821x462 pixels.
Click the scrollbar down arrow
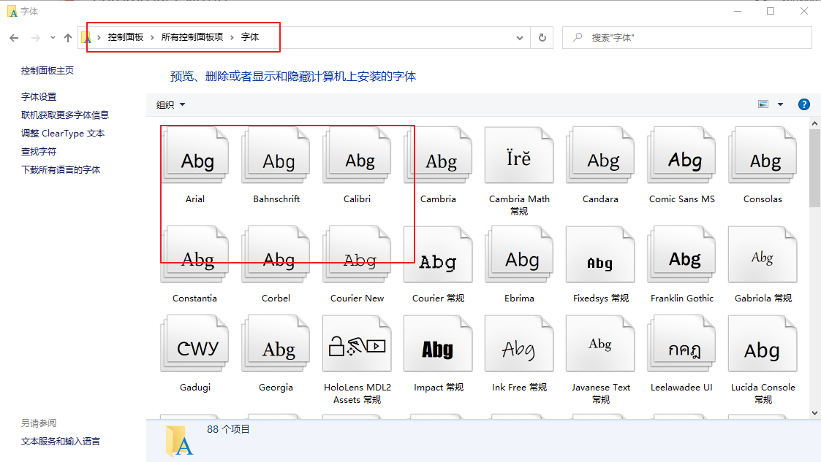coord(814,413)
